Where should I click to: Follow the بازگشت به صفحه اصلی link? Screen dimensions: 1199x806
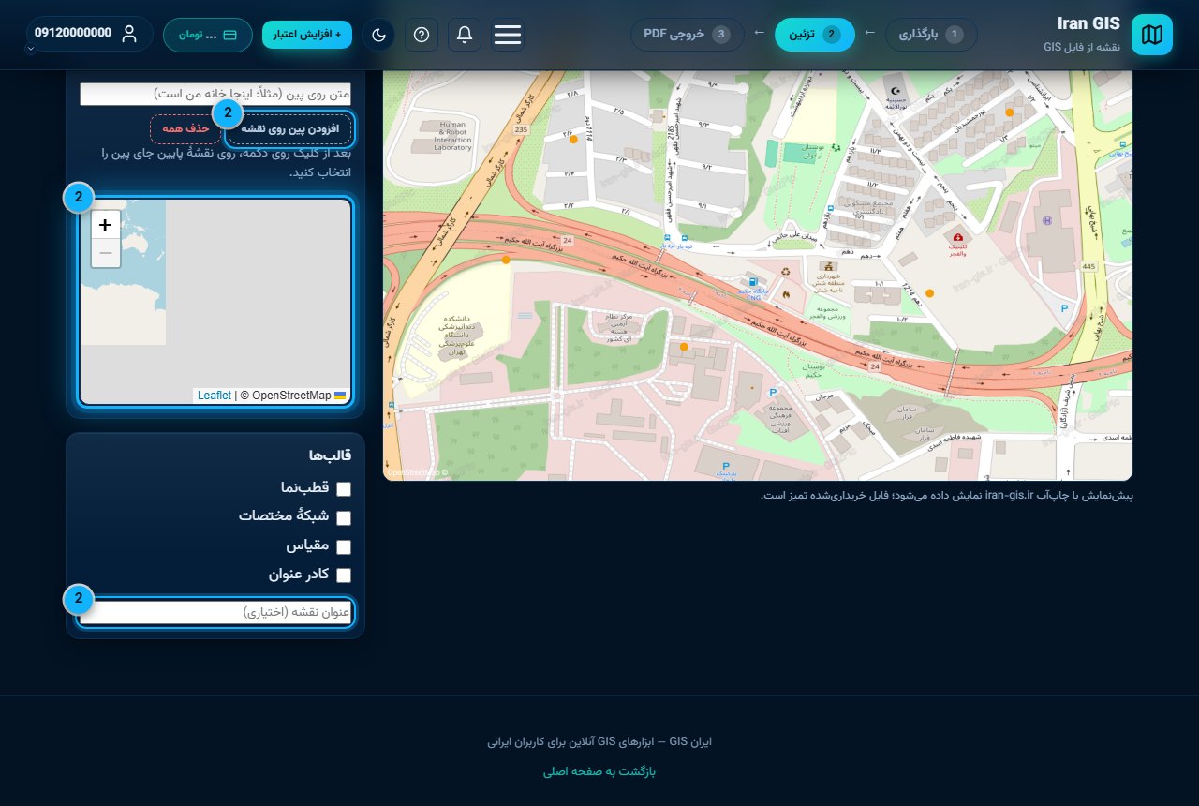click(599, 772)
